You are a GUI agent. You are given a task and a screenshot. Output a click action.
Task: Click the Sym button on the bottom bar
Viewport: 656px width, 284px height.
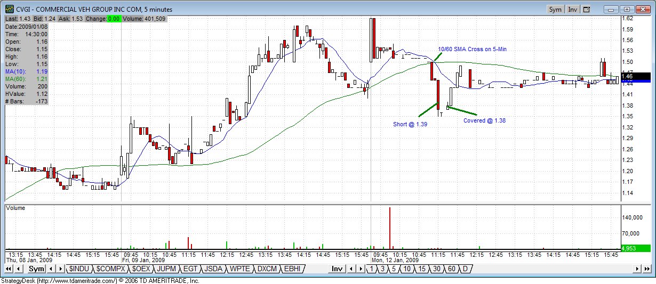(x=36, y=269)
